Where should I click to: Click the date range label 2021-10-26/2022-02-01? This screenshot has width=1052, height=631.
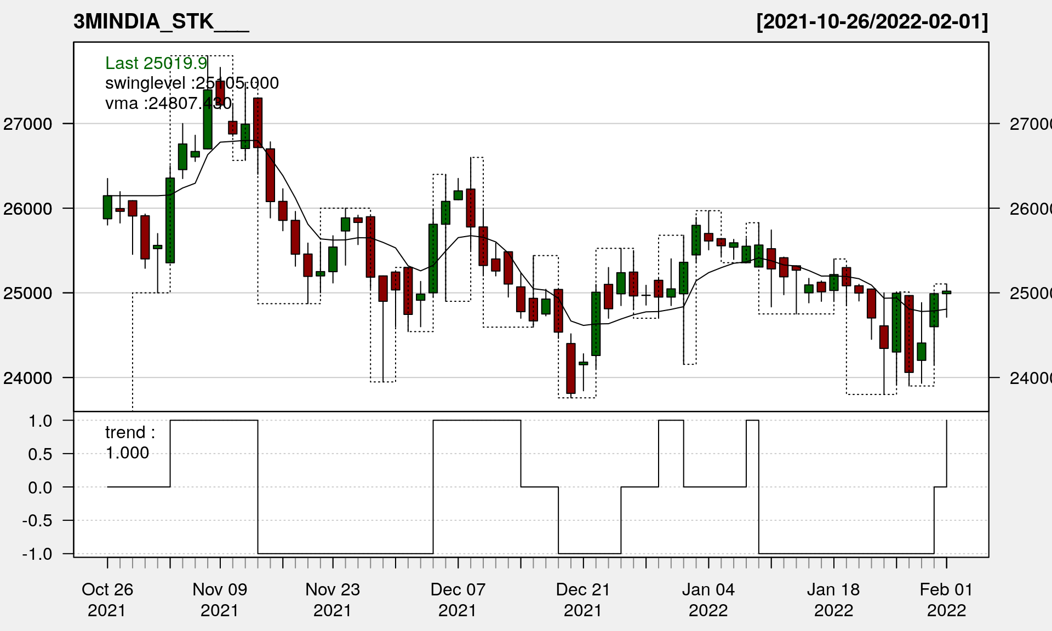(x=872, y=22)
